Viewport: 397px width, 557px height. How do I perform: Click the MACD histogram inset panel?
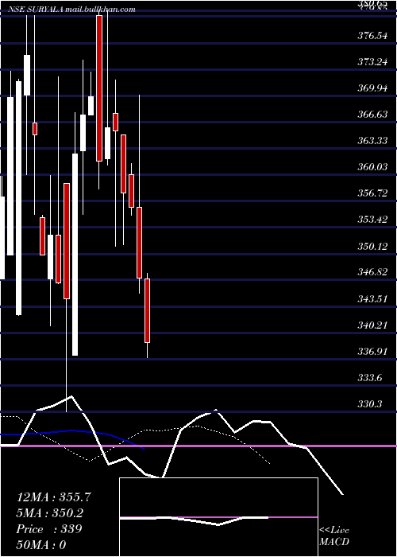[x=218, y=517]
